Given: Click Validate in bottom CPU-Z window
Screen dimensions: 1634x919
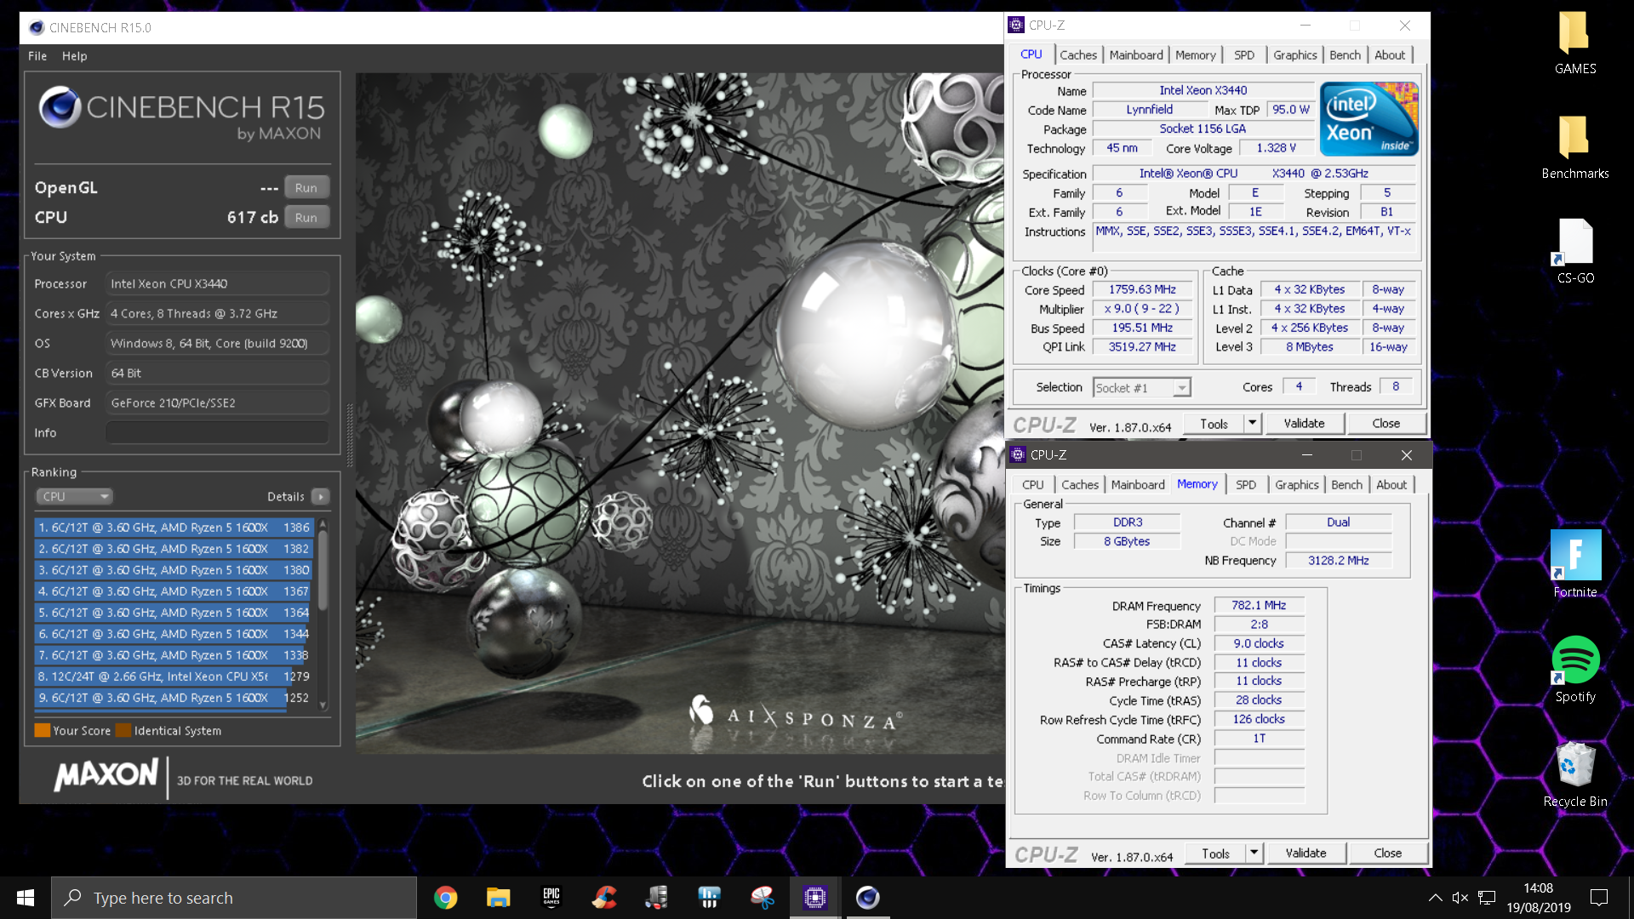Looking at the screenshot, I should [x=1305, y=853].
